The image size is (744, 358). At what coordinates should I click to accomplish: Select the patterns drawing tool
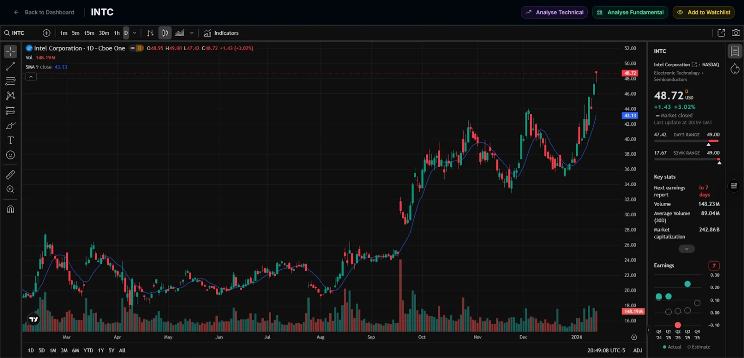pos(10,96)
